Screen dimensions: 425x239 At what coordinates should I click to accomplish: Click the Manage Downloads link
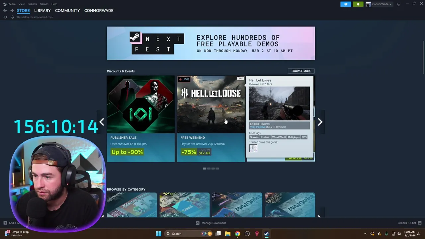[x=214, y=223]
